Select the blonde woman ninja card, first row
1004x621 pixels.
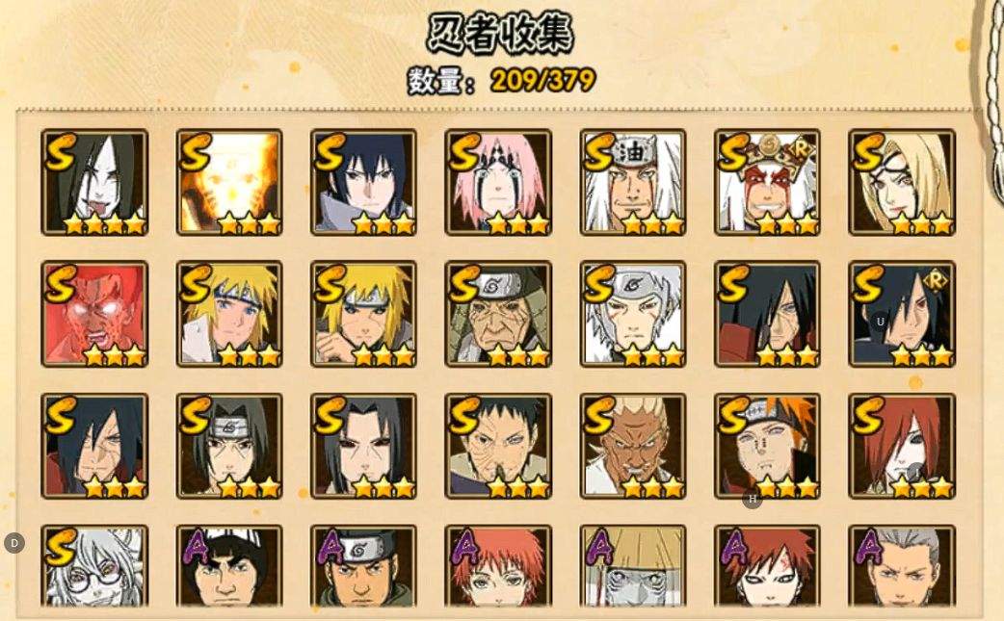tap(902, 183)
